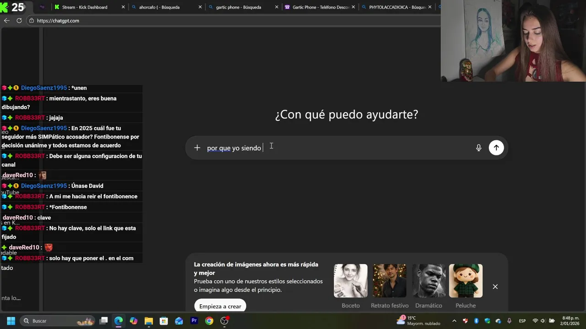Open the Wi-Fi network tray icon
The image size is (586, 329).
(x=535, y=321)
